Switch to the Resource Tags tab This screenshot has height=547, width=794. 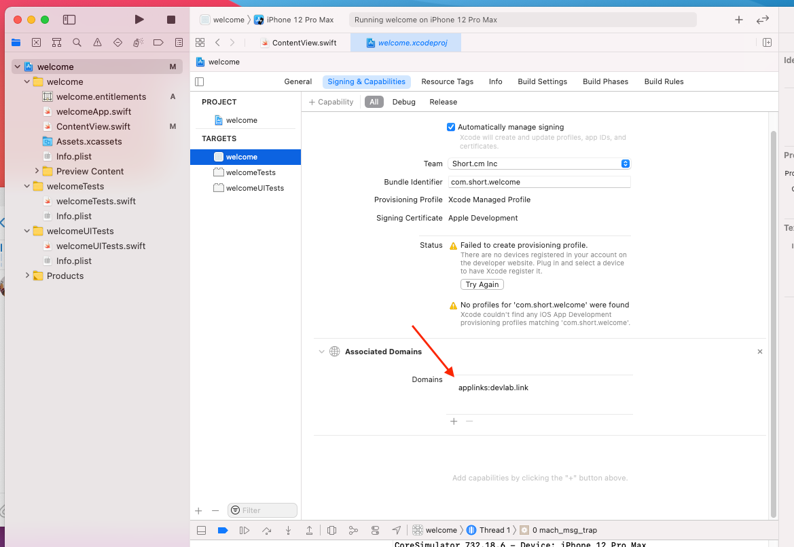coord(447,81)
